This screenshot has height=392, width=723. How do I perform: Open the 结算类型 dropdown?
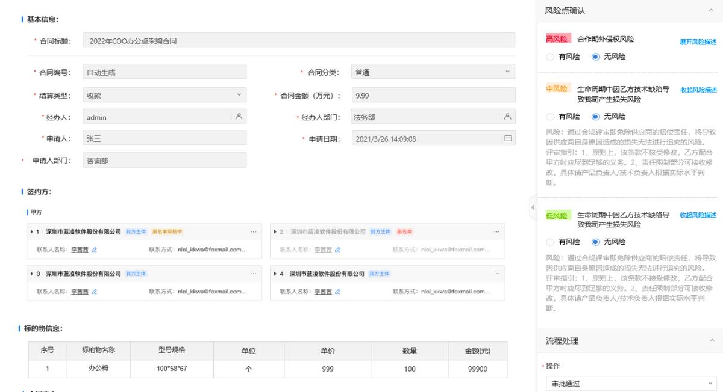(239, 95)
